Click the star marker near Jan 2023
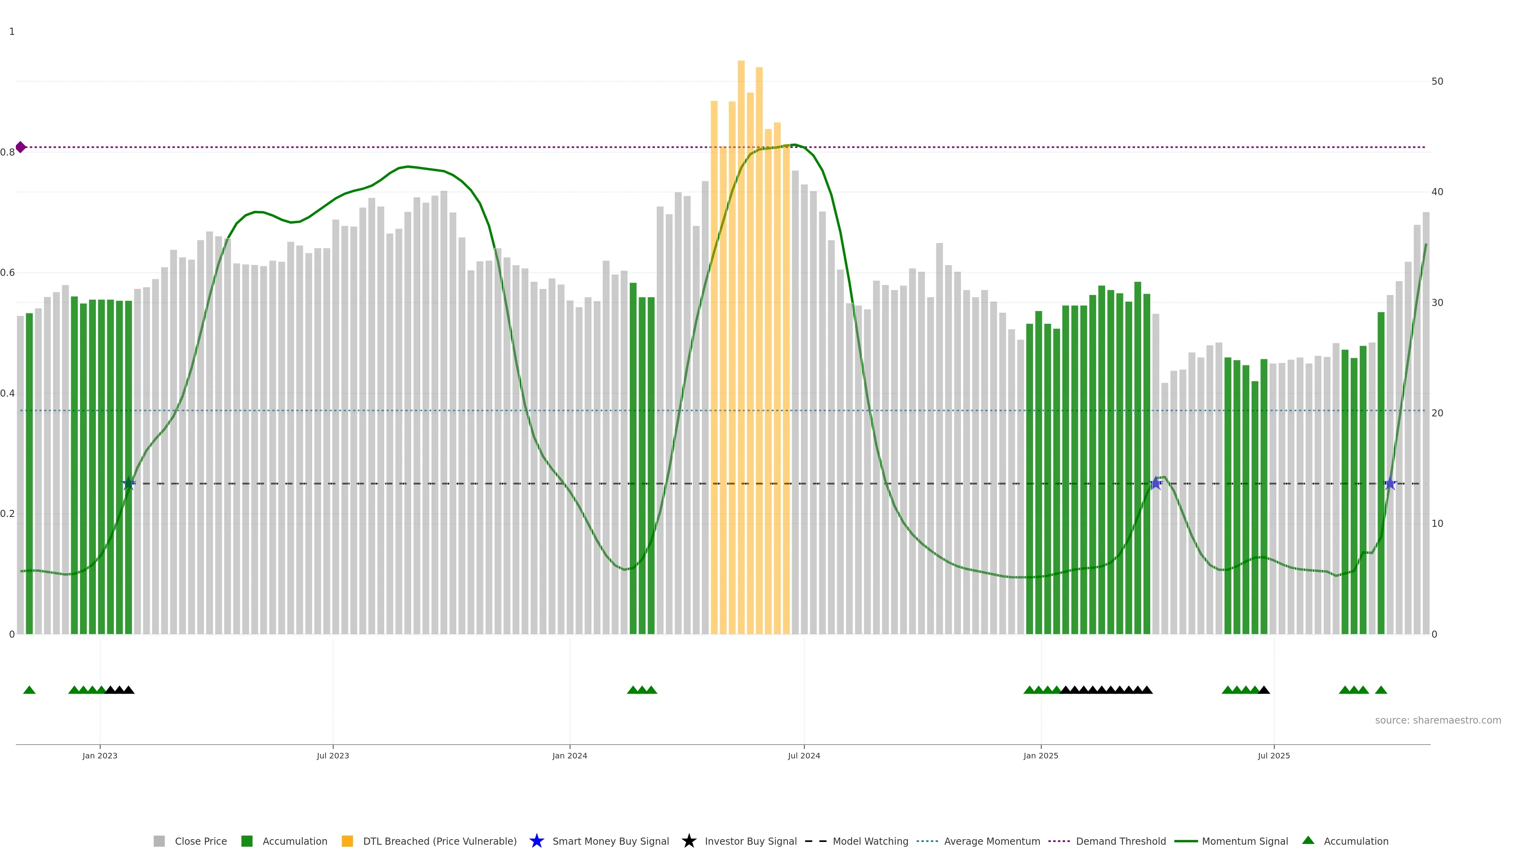 pyautogui.click(x=129, y=484)
